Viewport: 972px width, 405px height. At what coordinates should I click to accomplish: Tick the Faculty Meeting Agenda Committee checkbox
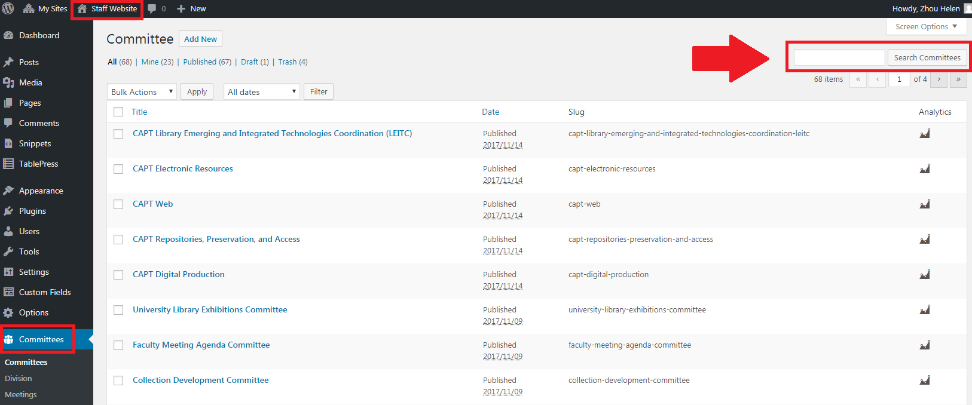click(x=118, y=345)
